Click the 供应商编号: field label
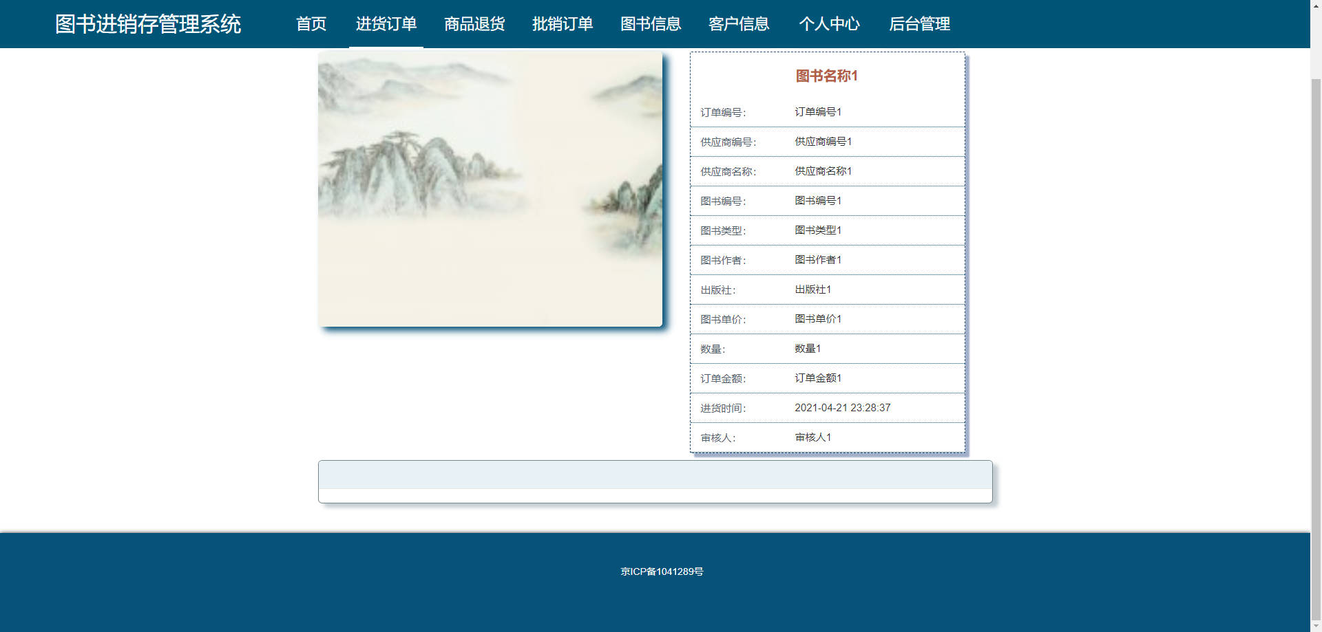This screenshot has width=1322, height=632. click(x=728, y=142)
